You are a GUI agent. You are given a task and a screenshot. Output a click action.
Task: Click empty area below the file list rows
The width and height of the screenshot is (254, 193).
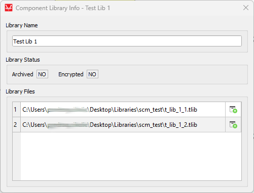pos(131,156)
